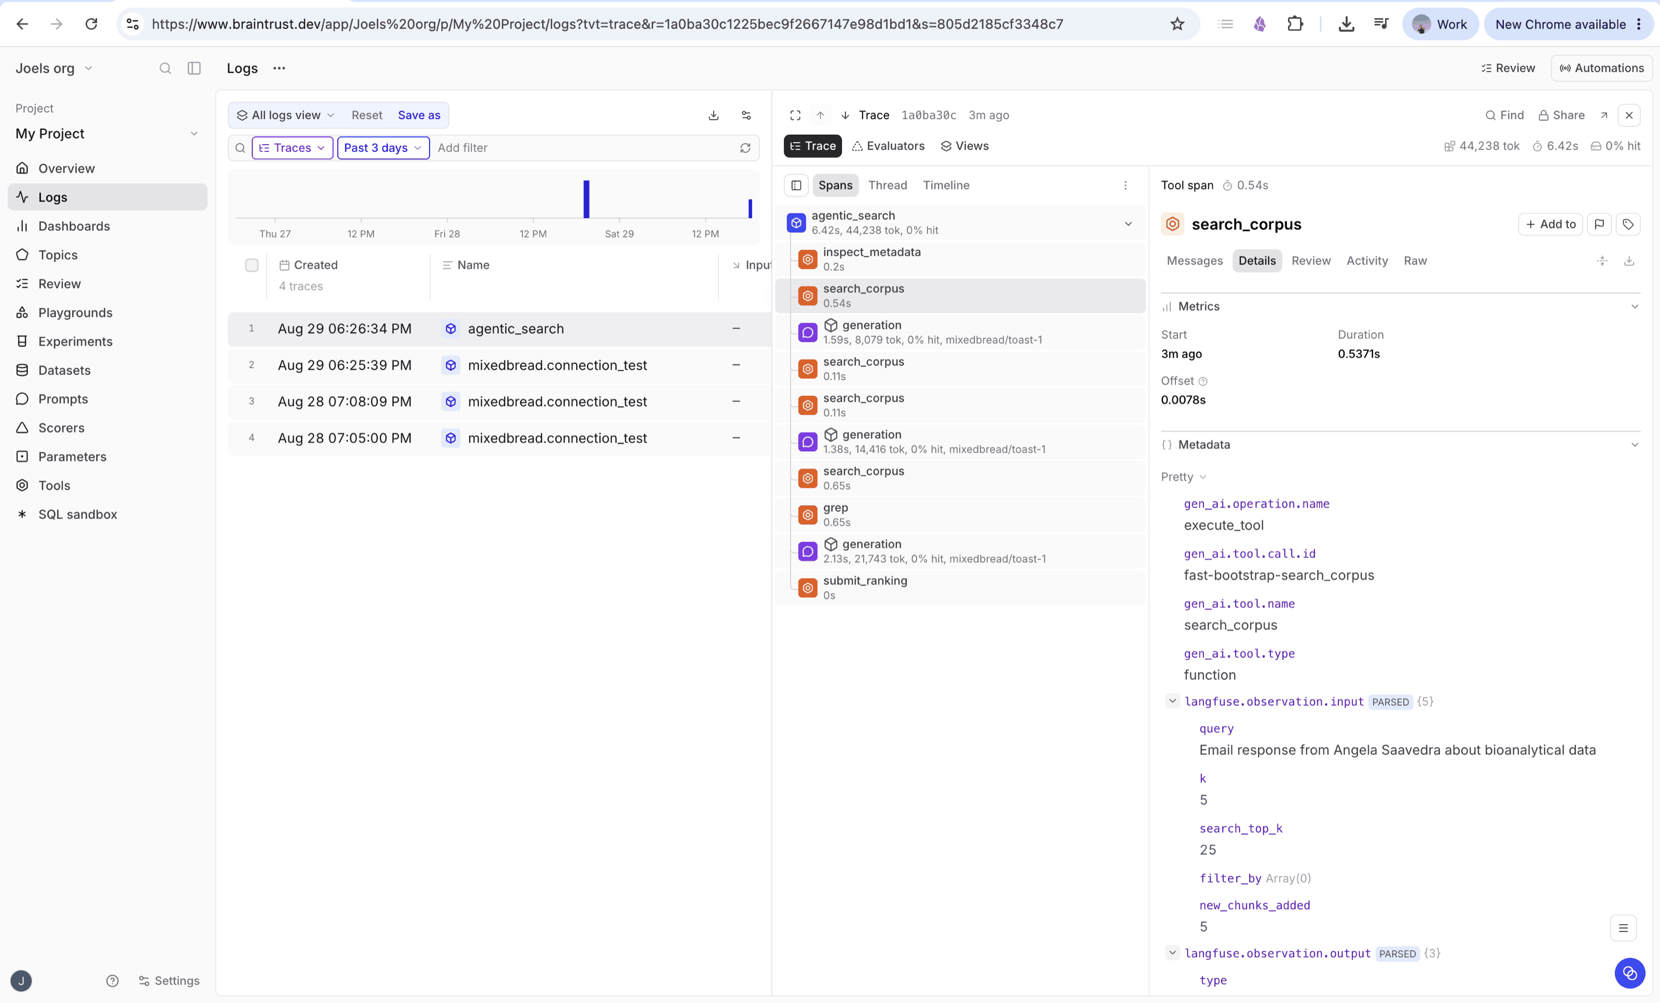Open the Messages tab of the span
1660x1003 pixels.
click(x=1195, y=261)
